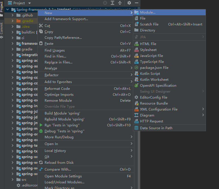
Task: Click the Select Opened File crosshair icon
Action: (105, 3)
